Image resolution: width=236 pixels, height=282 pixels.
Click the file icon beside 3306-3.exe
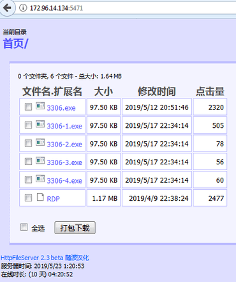(40, 161)
